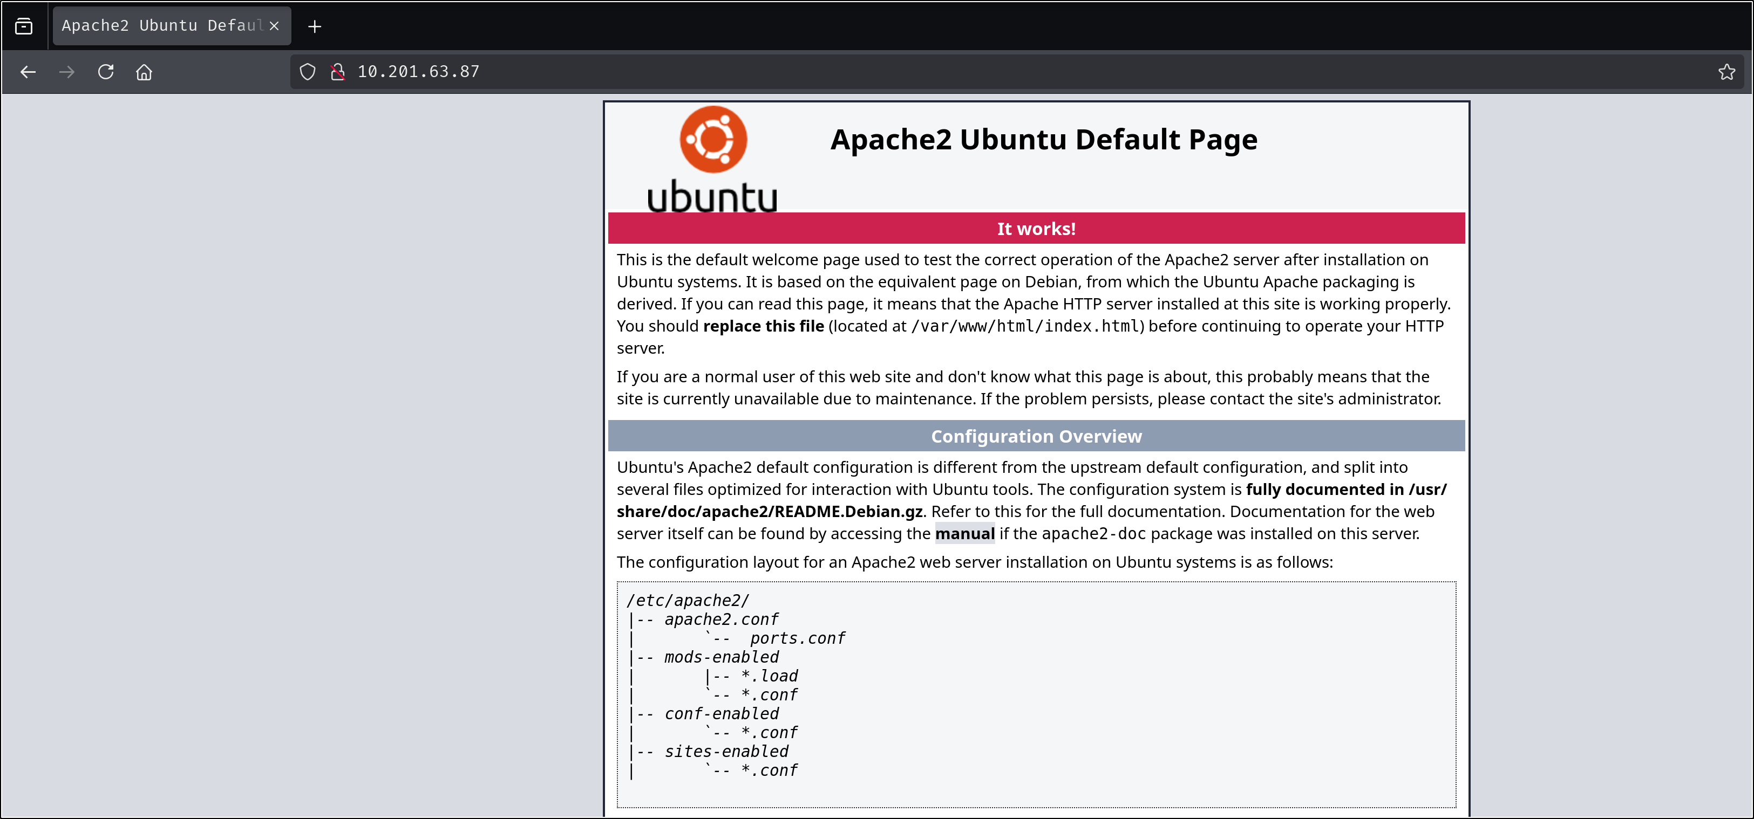This screenshot has height=819, width=1754.
Task: Bookmark this page with the star
Action: (1726, 72)
